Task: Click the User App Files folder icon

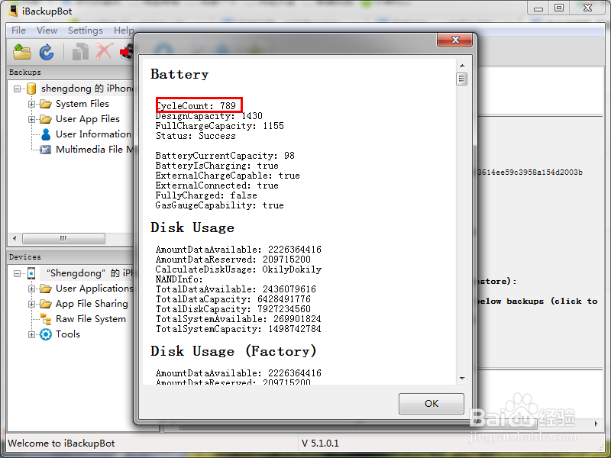Action: (46, 119)
